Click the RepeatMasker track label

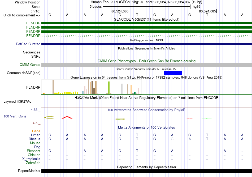pos(29,171)
